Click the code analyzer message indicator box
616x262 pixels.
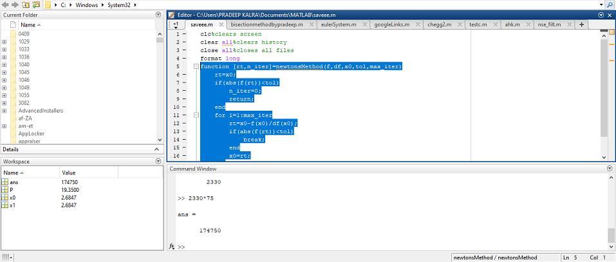(x=611, y=33)
